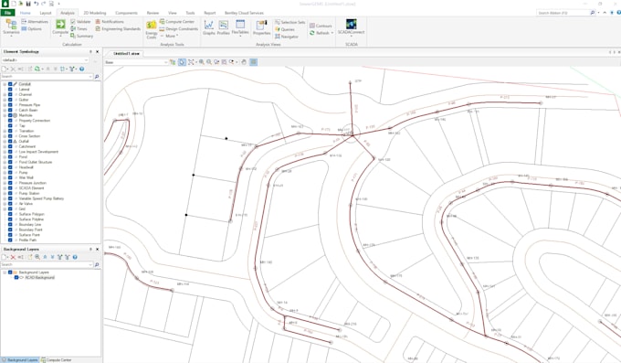This screenshot has height=363, width=621.
Task: Switch to the Bentley Cloud Services tab
Action: 244,13
